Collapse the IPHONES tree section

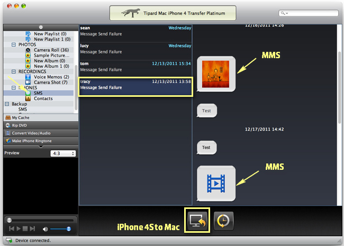click(14, 88)
